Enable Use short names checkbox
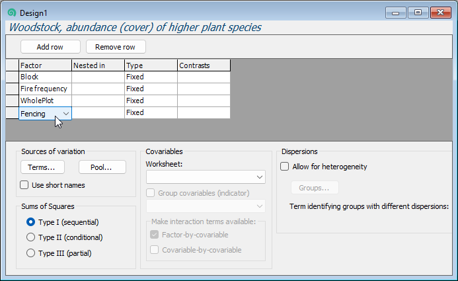 coord(25,185)
